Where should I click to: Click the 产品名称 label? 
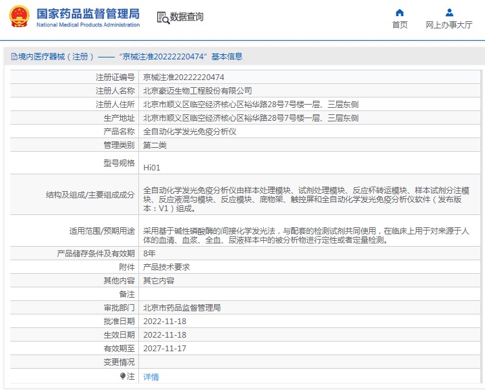coord(119,132)
